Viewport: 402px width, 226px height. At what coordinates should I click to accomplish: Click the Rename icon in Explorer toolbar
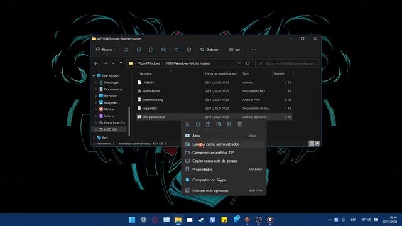[164, 50]
